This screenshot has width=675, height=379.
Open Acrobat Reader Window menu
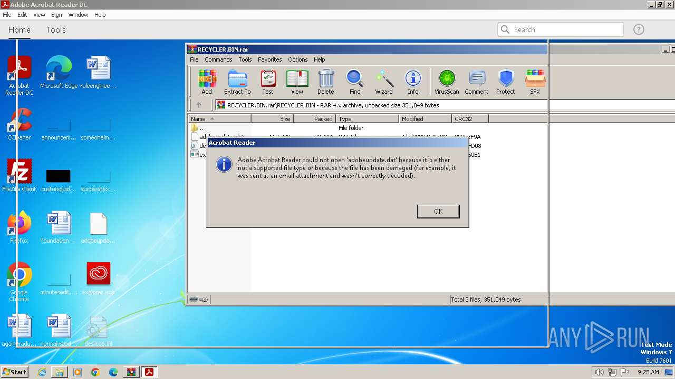click(78, 15)
